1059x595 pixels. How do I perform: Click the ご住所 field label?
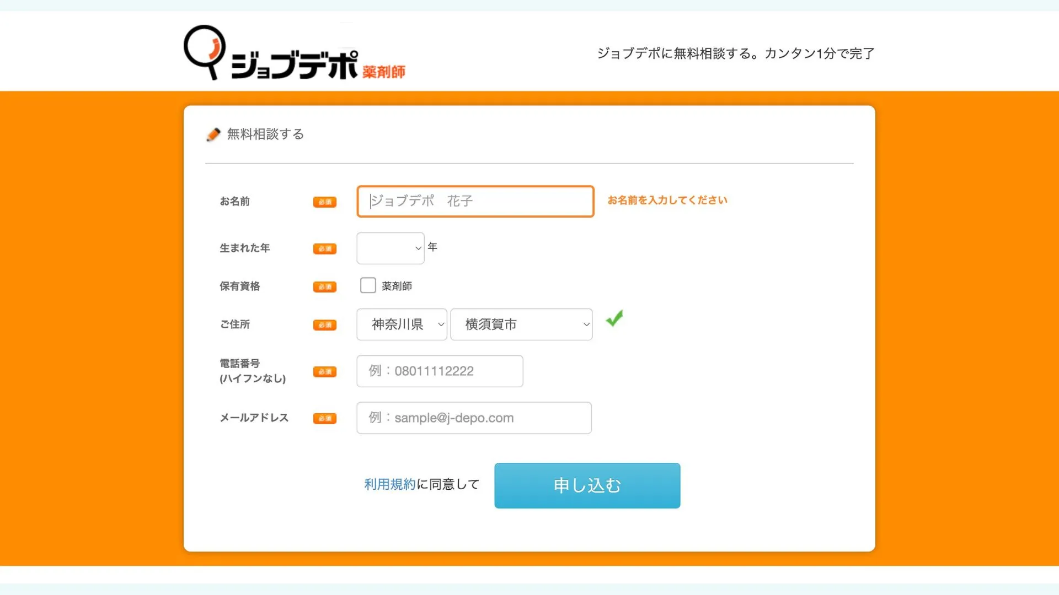[x=235, y=324]
